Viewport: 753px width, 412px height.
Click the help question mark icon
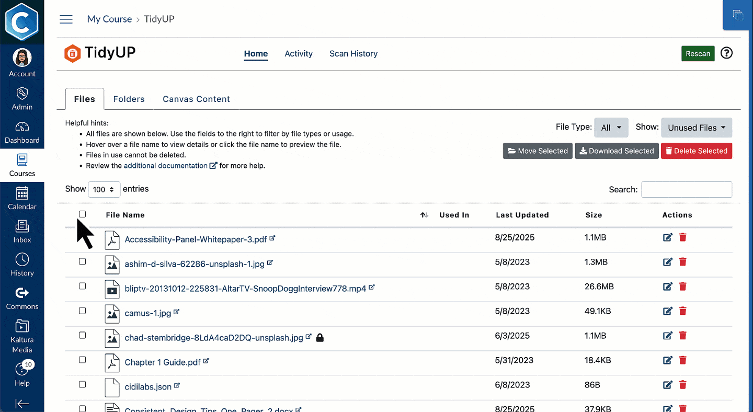726,53
